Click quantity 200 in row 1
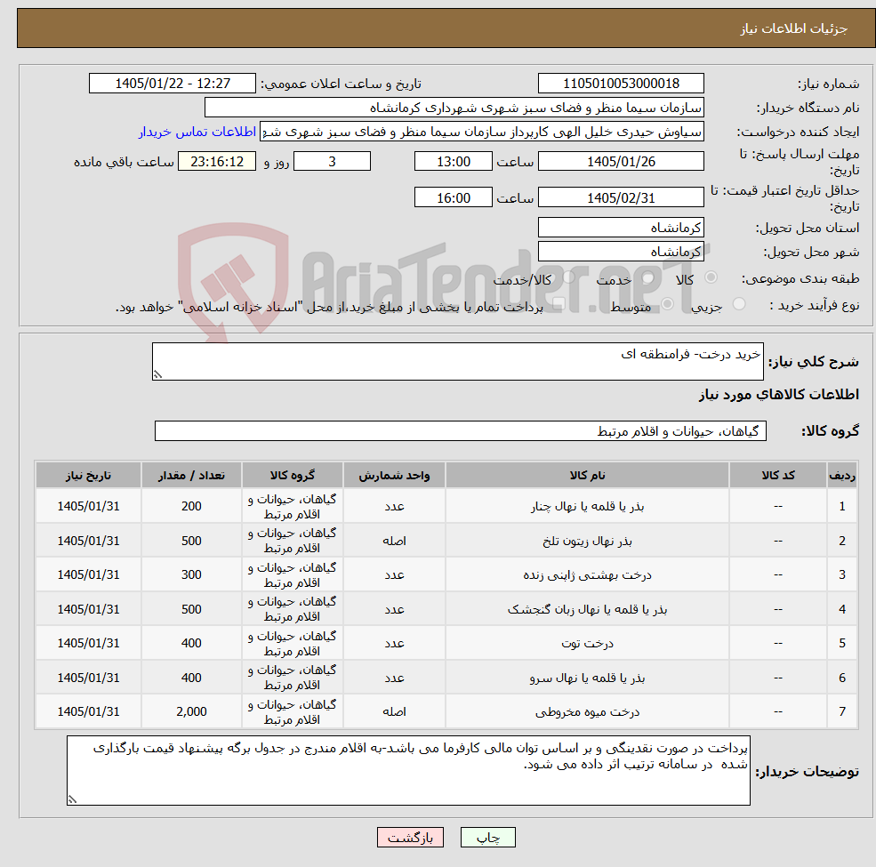The width and height of the screenshot is (876, 867). (x=191, y=506)
